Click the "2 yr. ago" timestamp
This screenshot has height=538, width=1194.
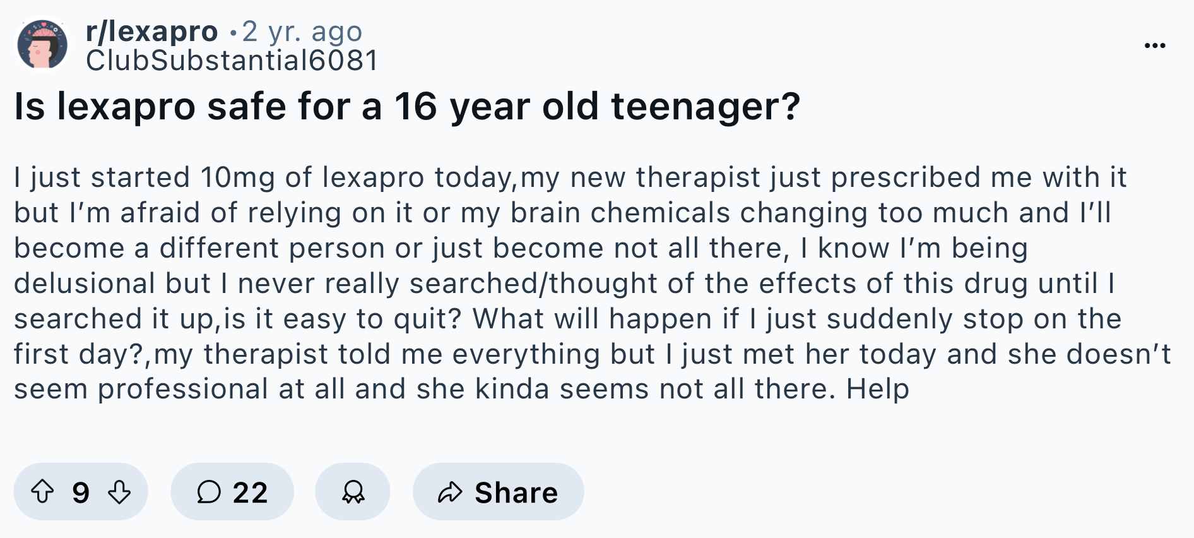coord(302,32)
